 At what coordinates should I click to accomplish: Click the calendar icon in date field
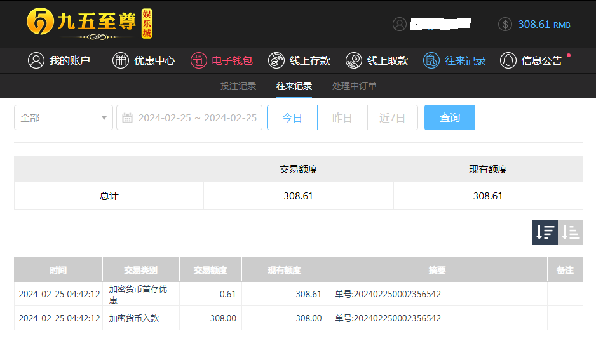127,117
